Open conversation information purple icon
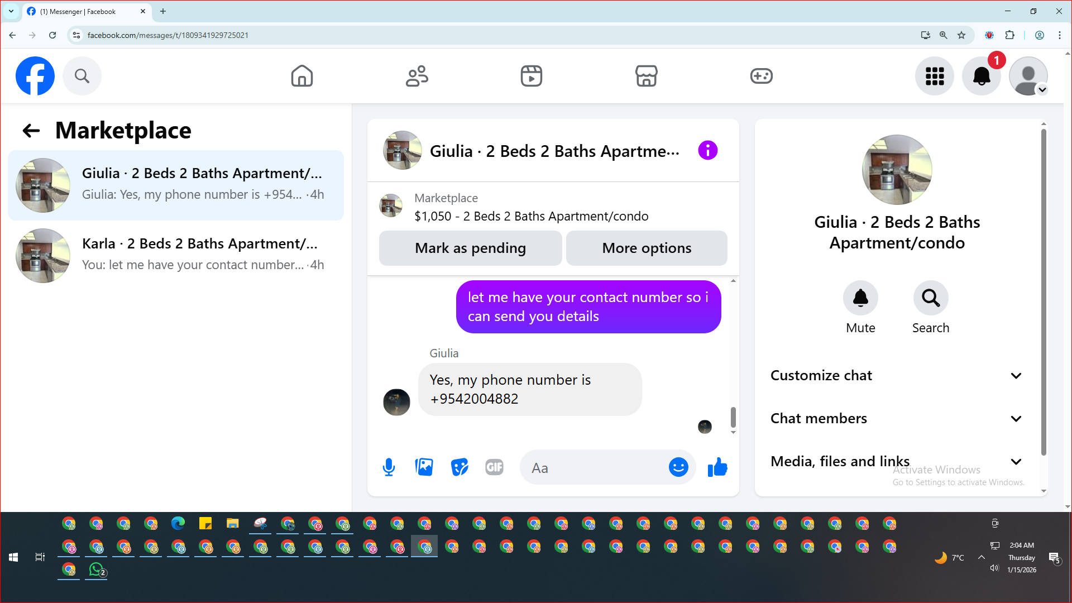 click(707, 151)
